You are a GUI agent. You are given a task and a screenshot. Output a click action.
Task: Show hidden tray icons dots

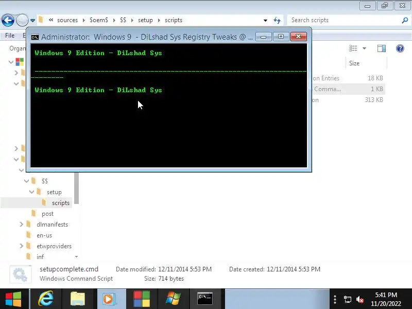(x=335, y=300)
